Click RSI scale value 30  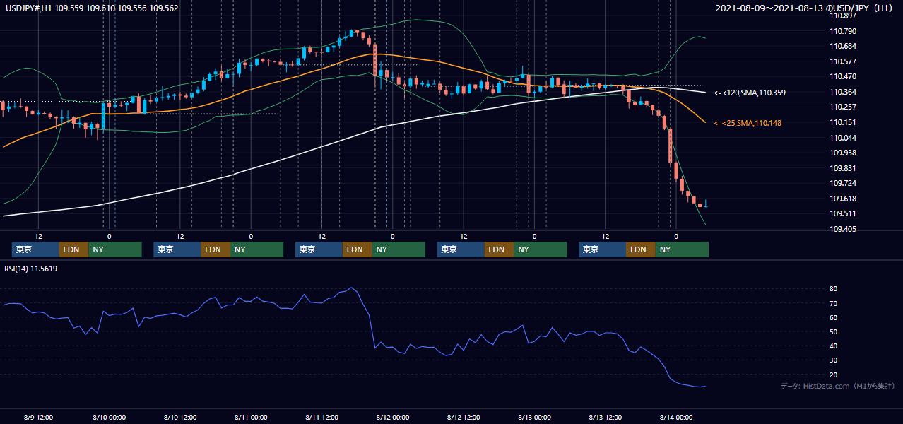tap(833, 360)
